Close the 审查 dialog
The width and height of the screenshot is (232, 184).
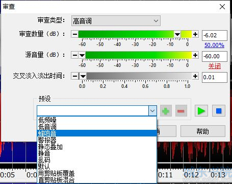click(x=222, y=7)
